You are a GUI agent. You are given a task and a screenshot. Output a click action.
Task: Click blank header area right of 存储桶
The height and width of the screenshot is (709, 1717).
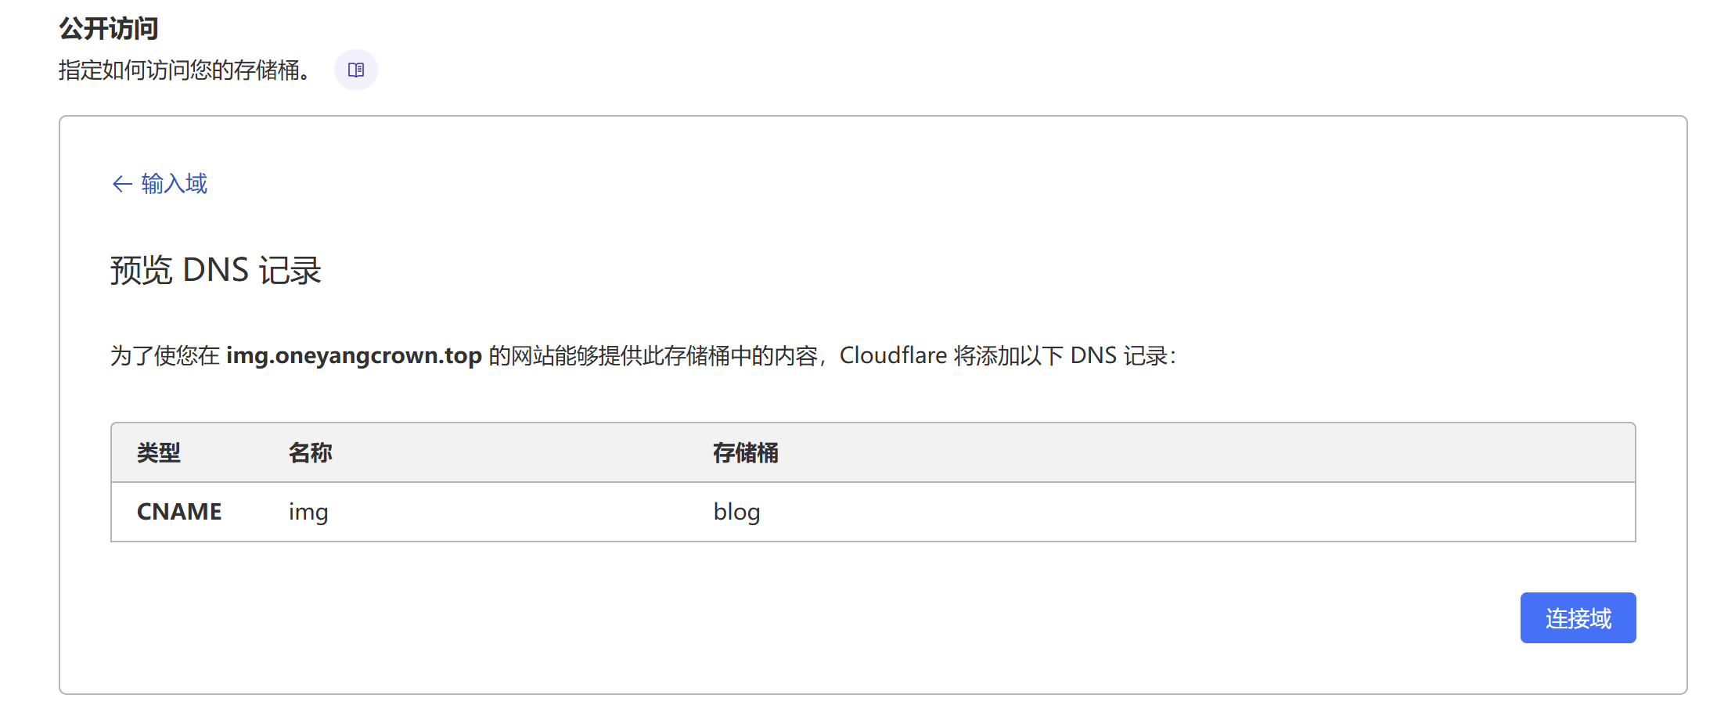click(1174, 453)
